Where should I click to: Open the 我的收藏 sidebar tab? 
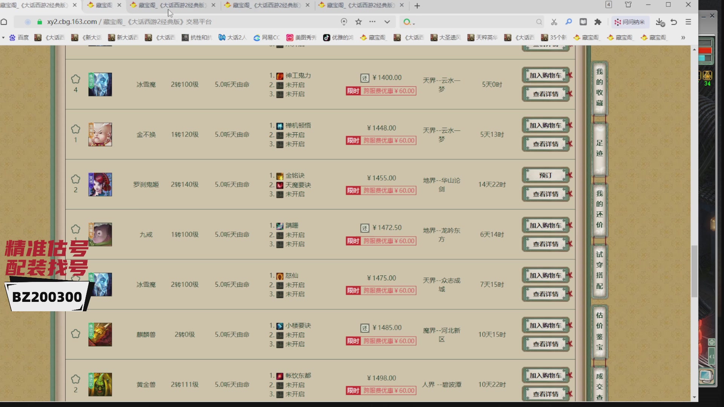coord(599,87)
